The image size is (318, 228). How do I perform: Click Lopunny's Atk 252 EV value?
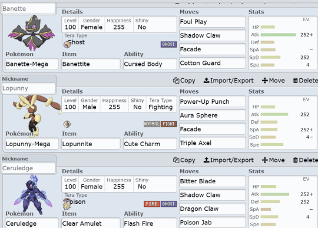(304, 114)
